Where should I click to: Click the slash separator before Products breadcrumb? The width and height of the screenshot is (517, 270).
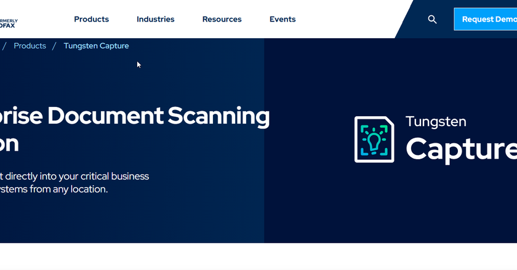coord(4,46)
